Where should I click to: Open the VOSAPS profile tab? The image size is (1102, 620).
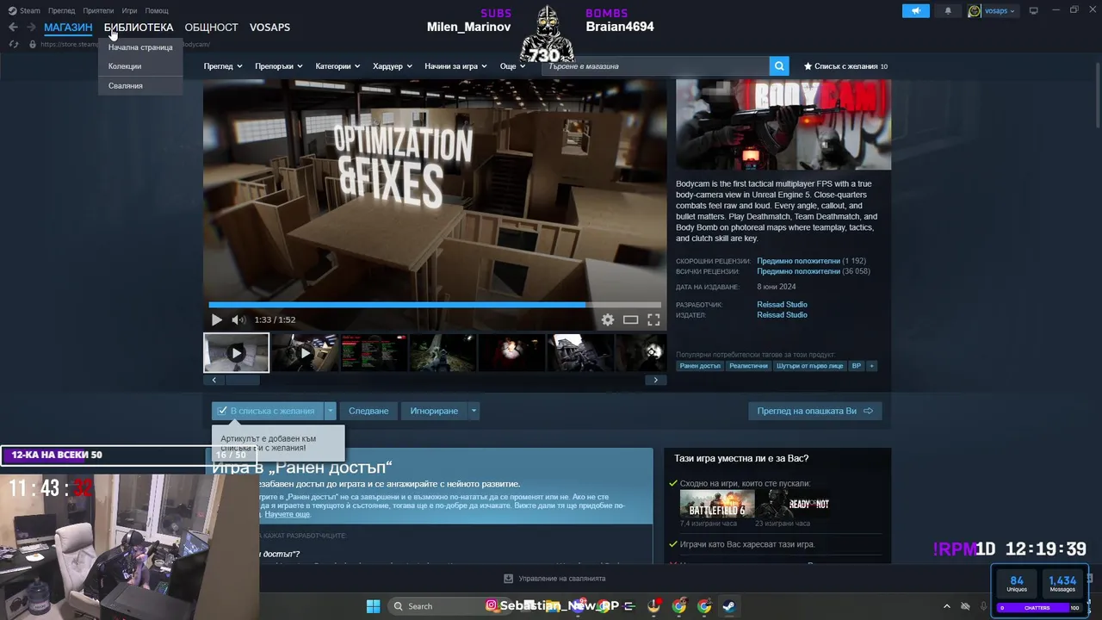(269, 28)
